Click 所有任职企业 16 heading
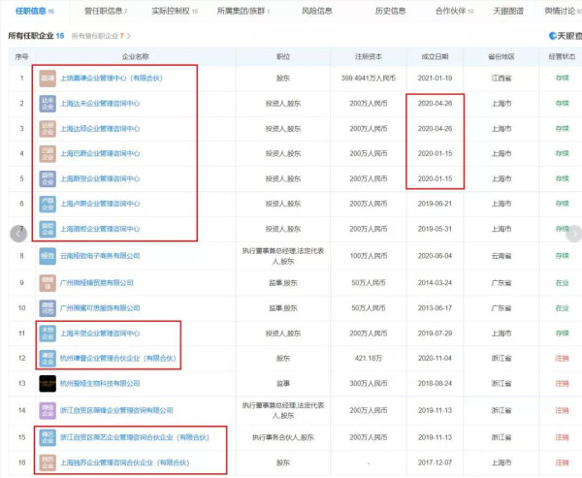 (36, 36)
